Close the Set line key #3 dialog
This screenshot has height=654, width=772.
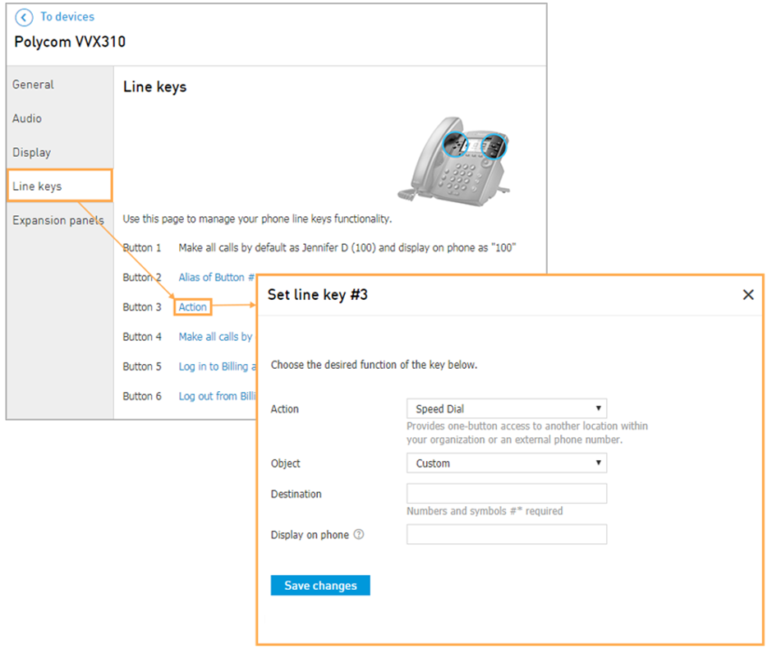(748, 294)
